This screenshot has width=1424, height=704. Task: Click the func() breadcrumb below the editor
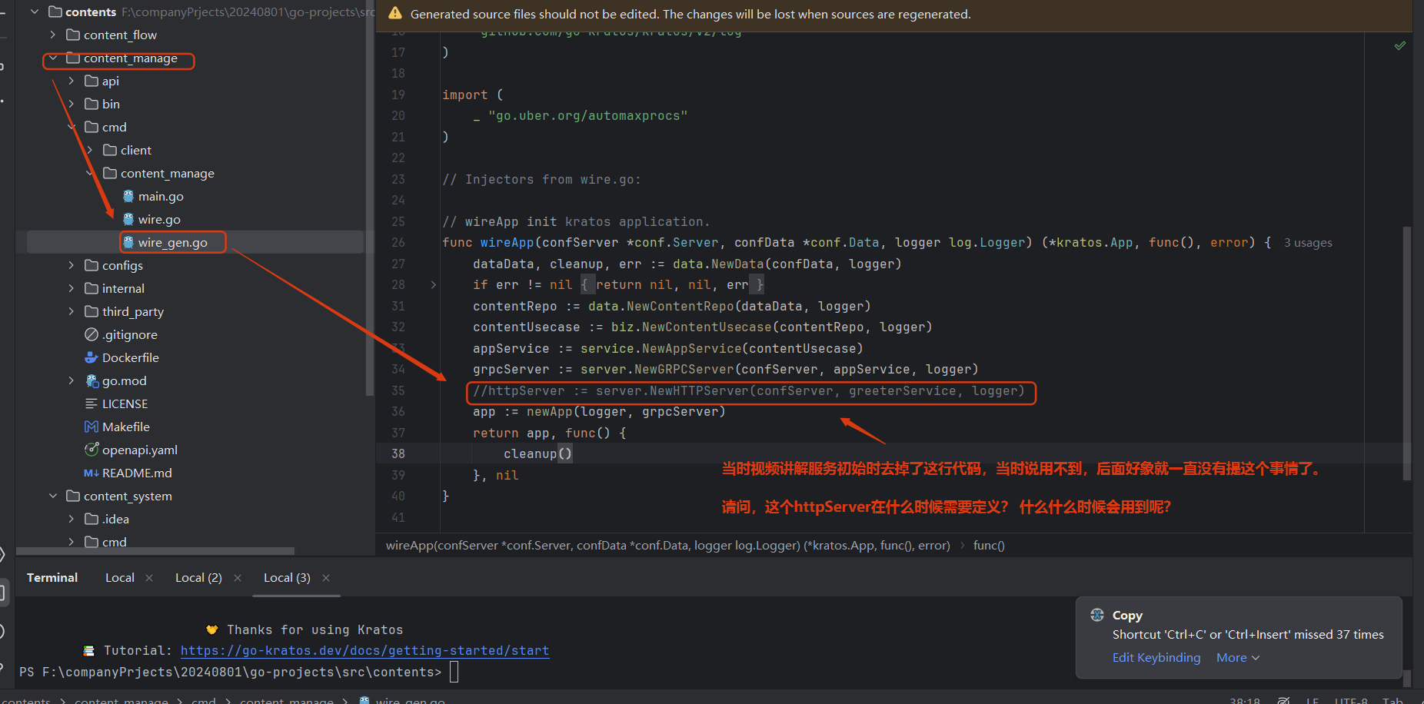pos(989,546)
